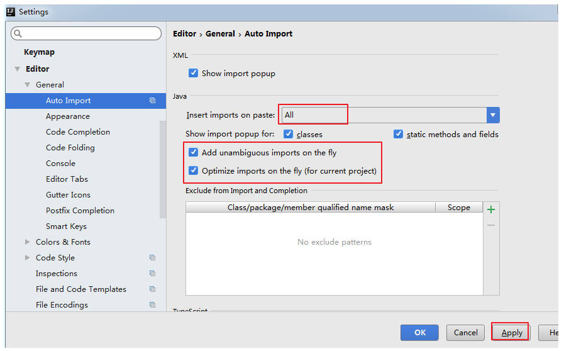Click project-level icon beside Inspections
The height and width of the screenshot is (351, 564).
click(153, 274)
